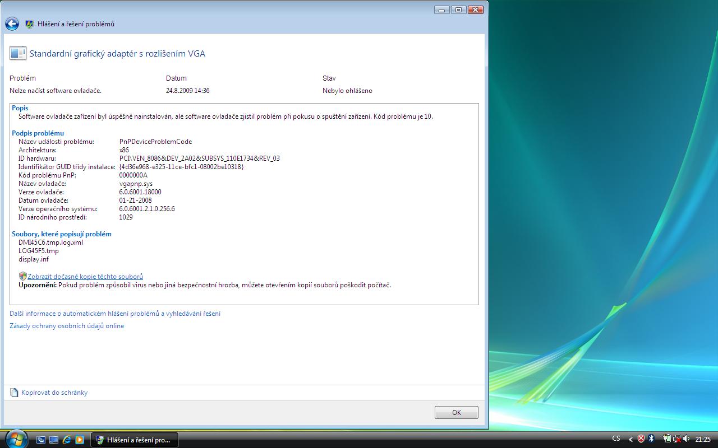The image size is (718, 448).
Task: Click the 21:25 system clock
Action: (x=703, y=439)
